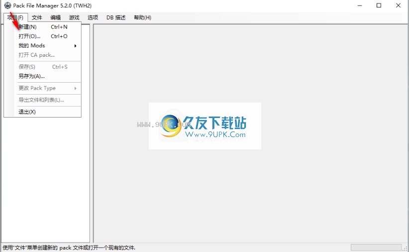Expand the 更改 Pack Type submenu
Image resolution: width=410 pixels, height=252 pixels.
[43, 88]
